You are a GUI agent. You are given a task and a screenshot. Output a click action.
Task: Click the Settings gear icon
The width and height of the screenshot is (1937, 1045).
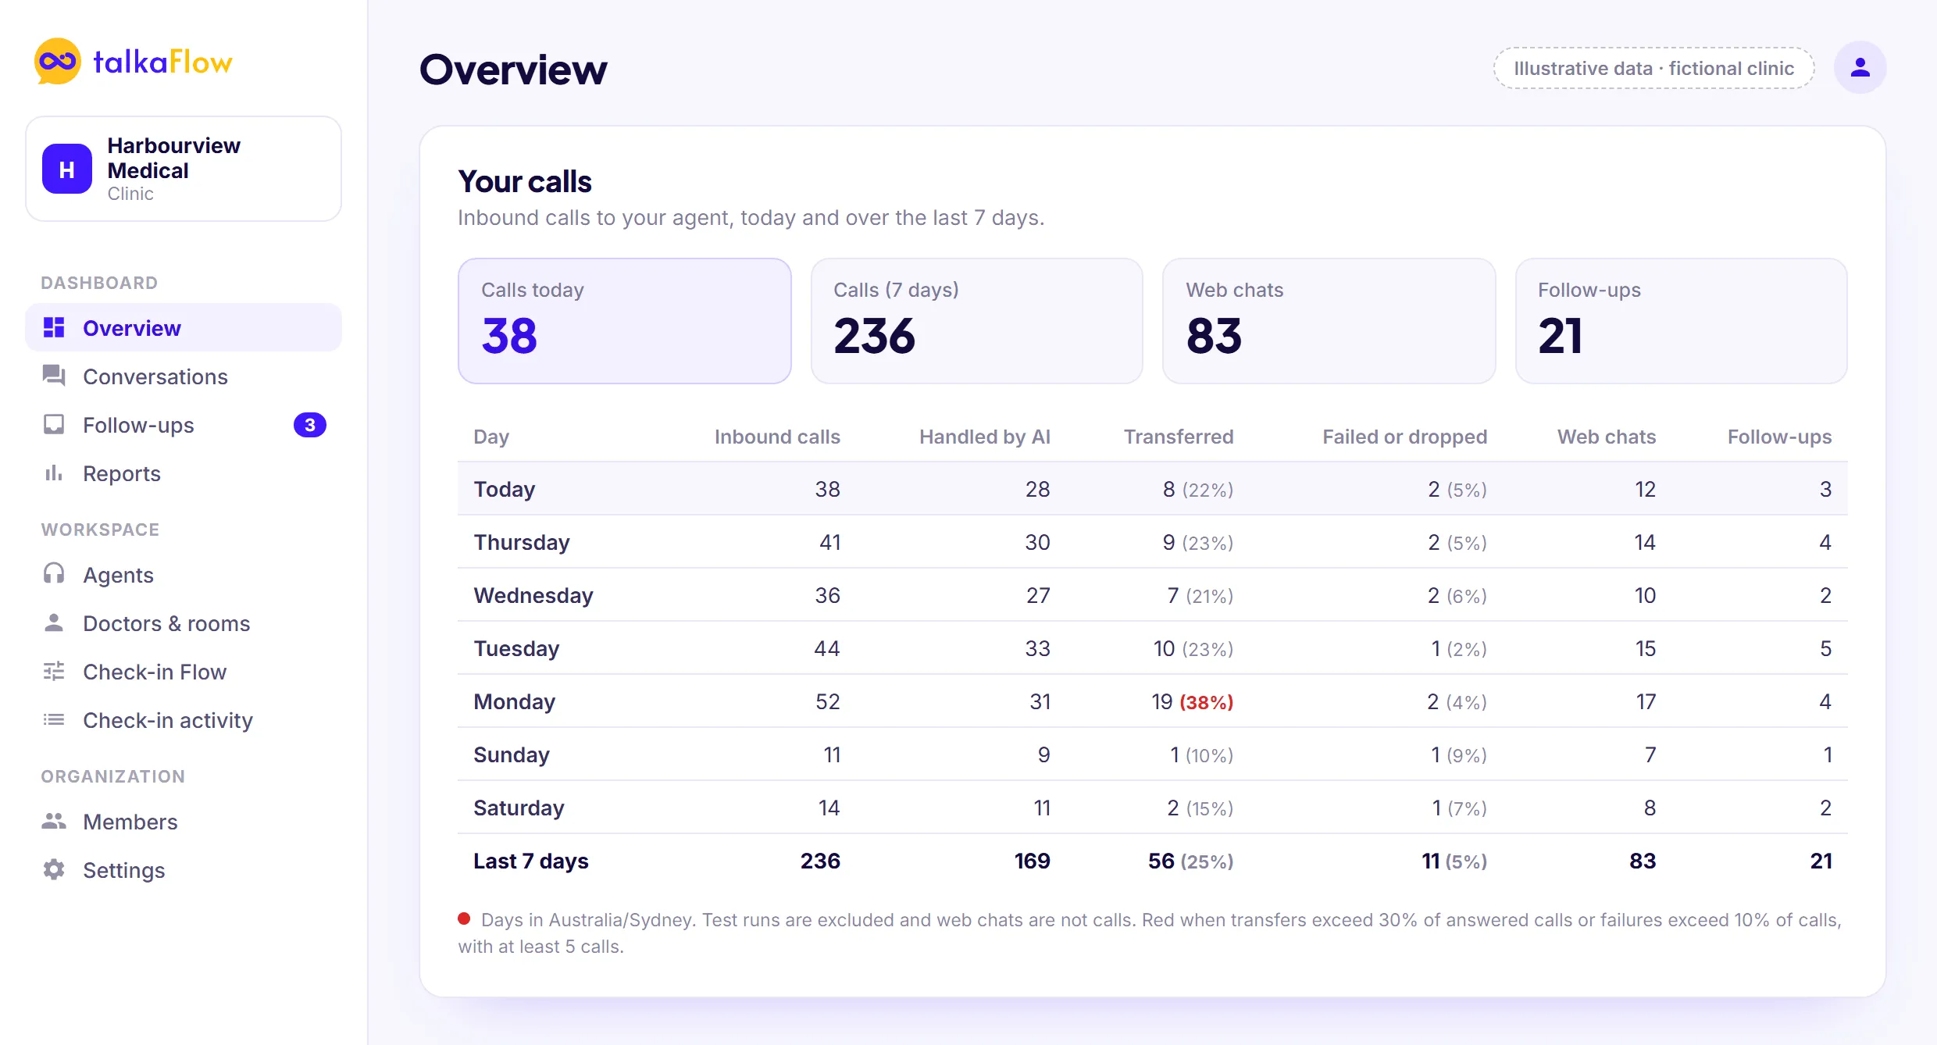(x=54, y=869)
